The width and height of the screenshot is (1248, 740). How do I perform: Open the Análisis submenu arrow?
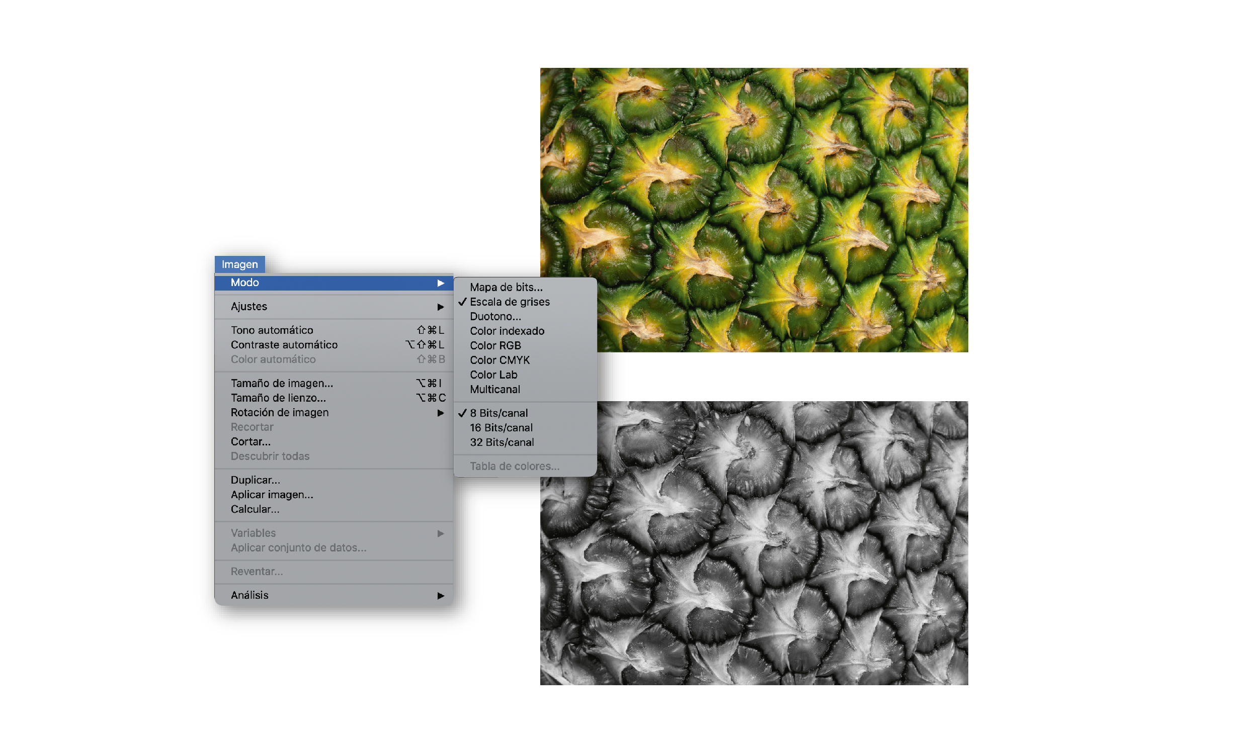(440, 596)
